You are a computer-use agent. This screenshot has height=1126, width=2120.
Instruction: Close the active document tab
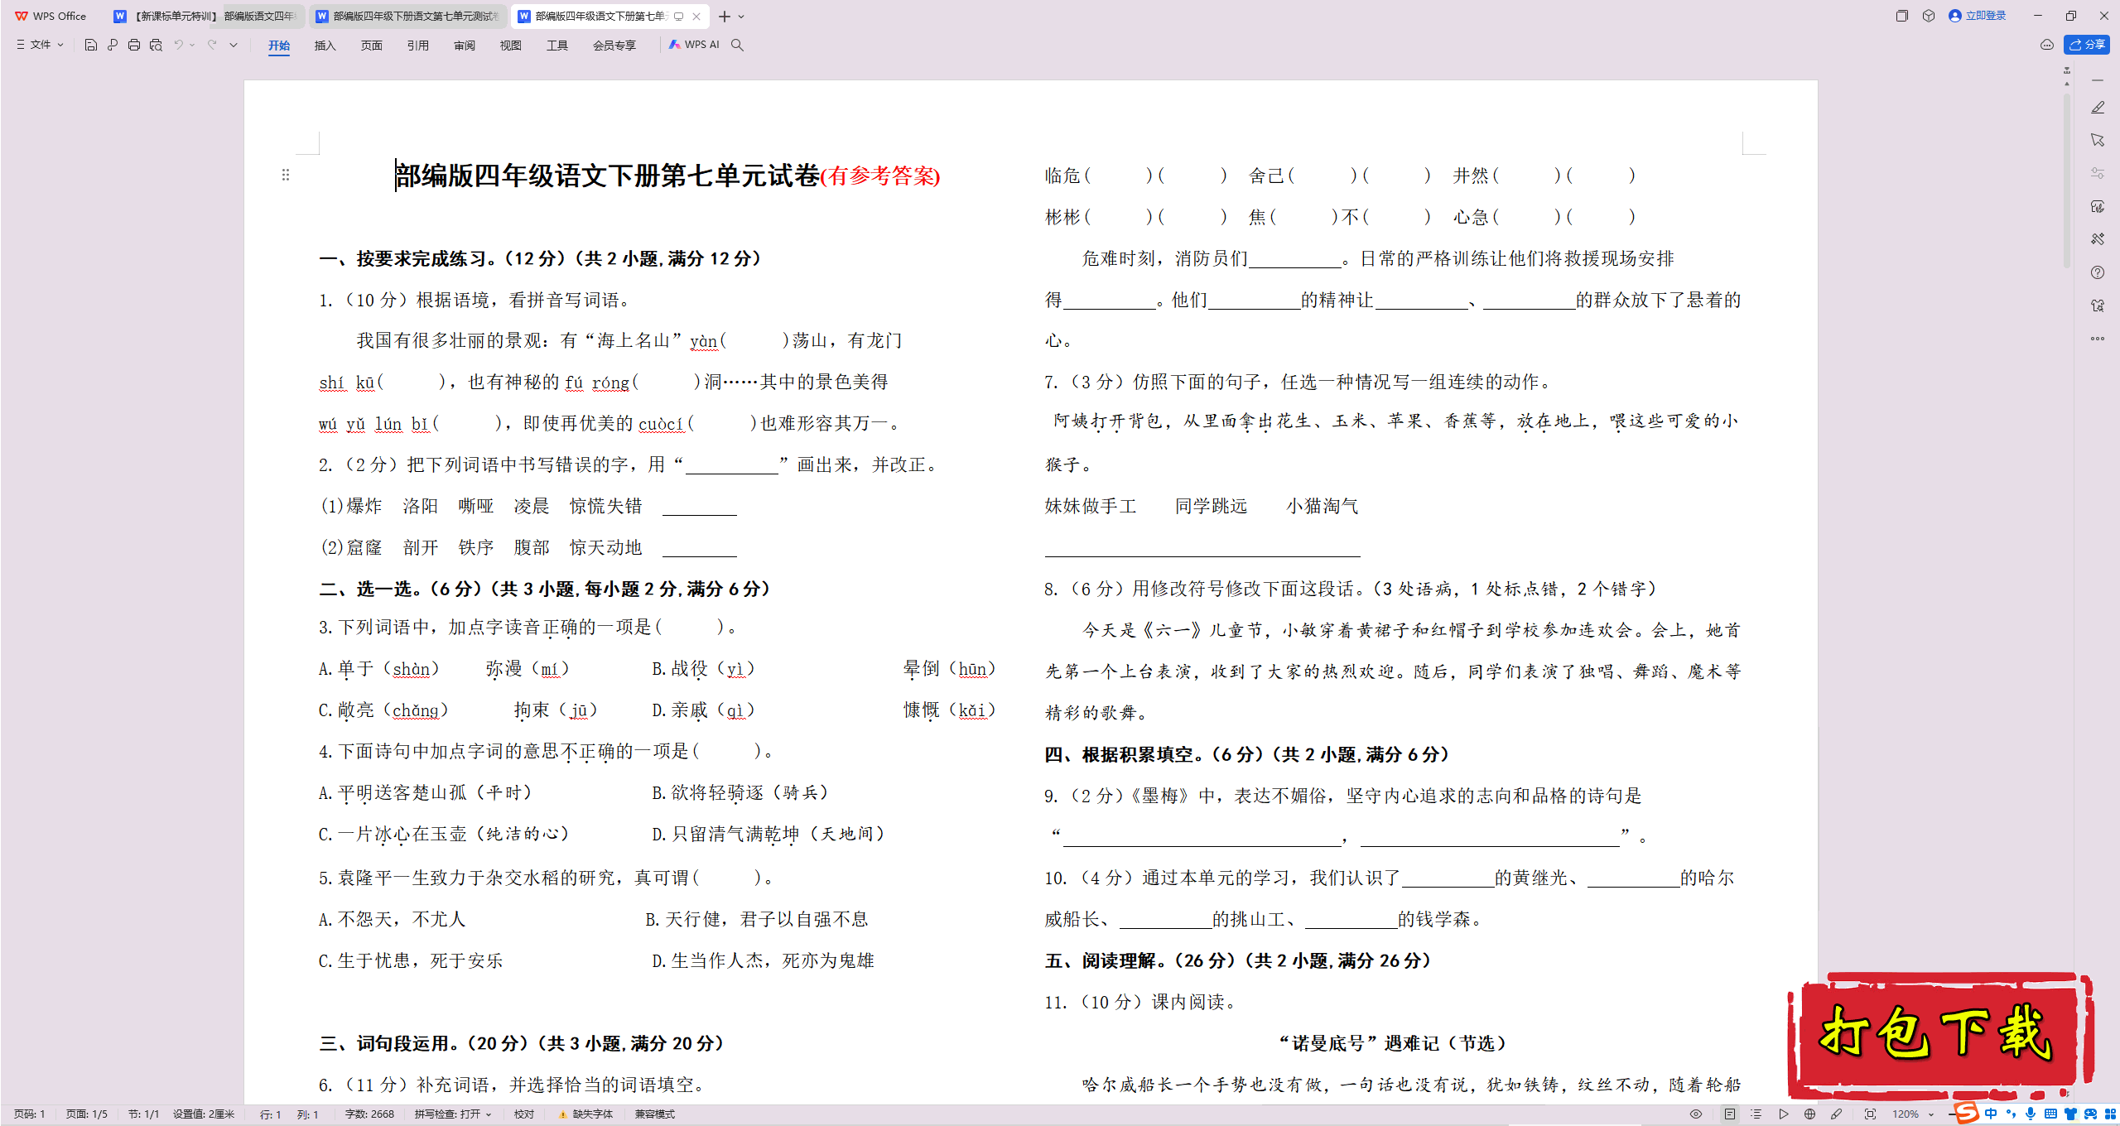tap(696, 17)
